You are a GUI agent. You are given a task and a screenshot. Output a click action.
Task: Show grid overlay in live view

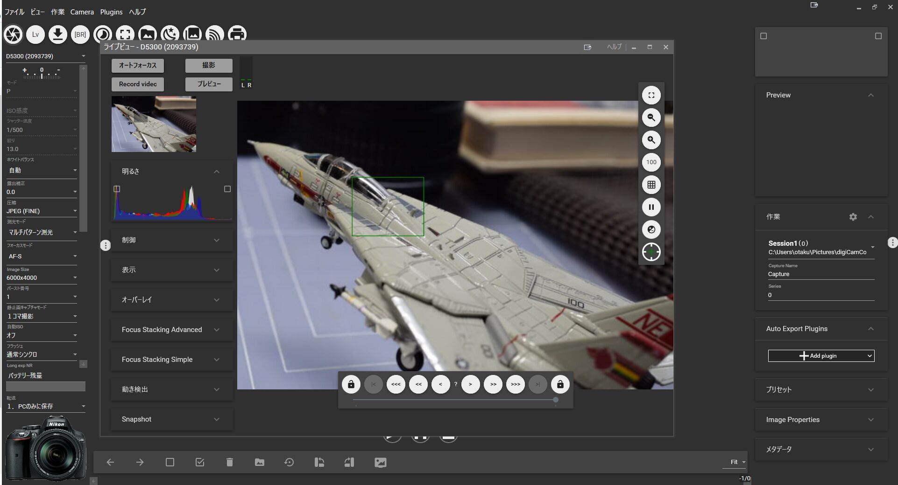coord(651,185)
